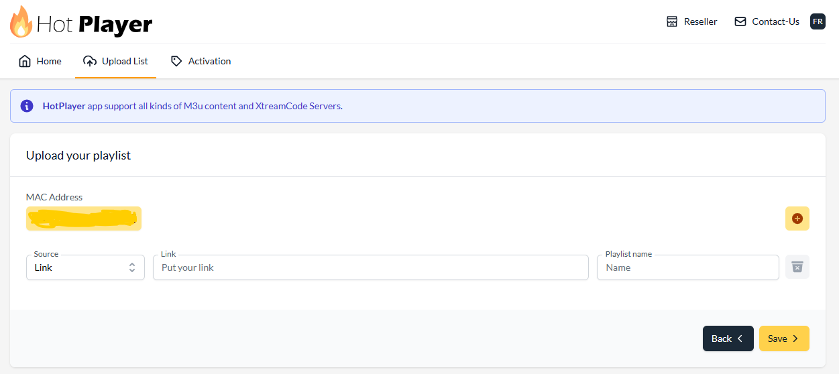The height and width of the screenshot is (374, 839).
Task: Click the Back button
Action: 728,338
